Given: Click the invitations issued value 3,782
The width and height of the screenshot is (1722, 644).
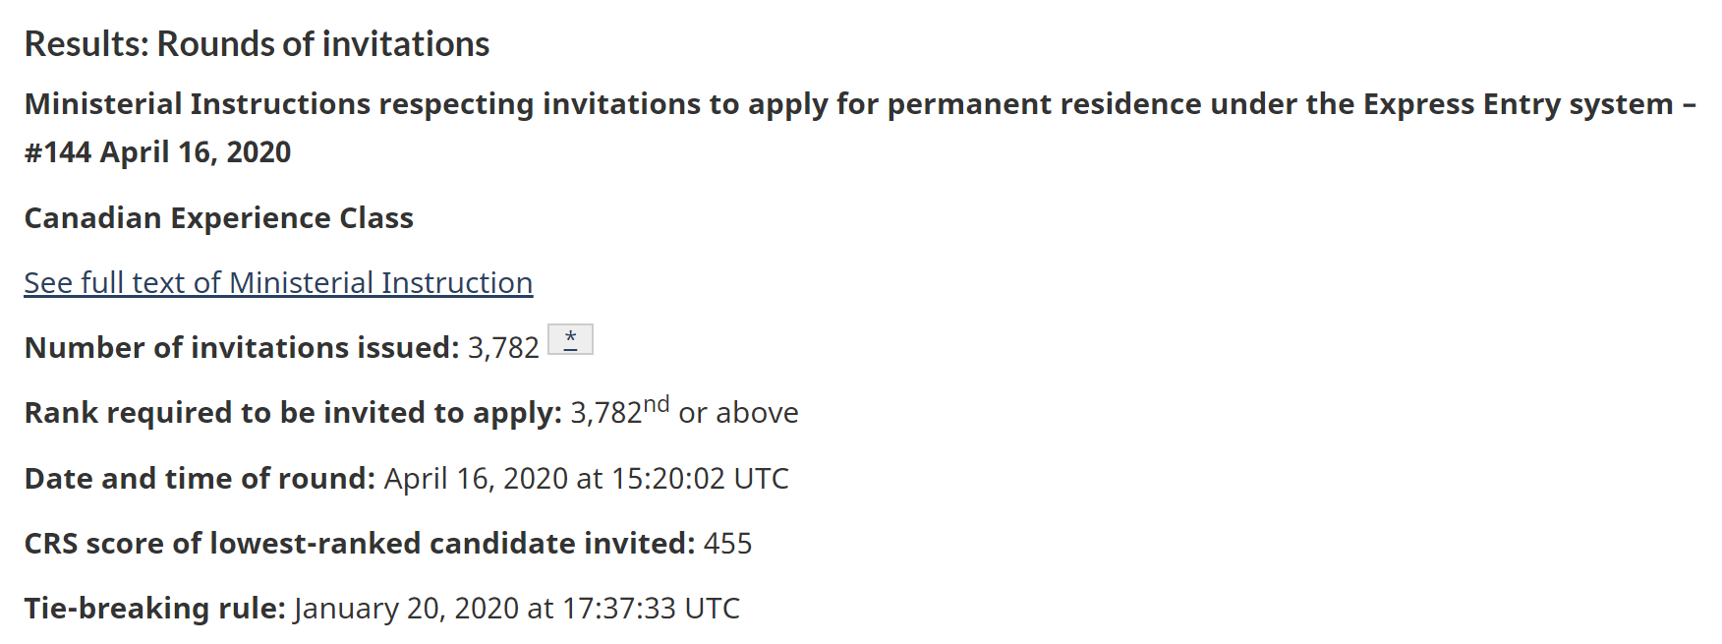Looking at the screenshot, I should 503,348.
